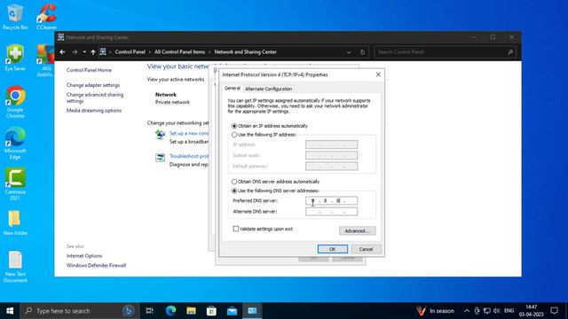Open Task View on taskbar
This screenshot has width=568, height=319.
149,311
